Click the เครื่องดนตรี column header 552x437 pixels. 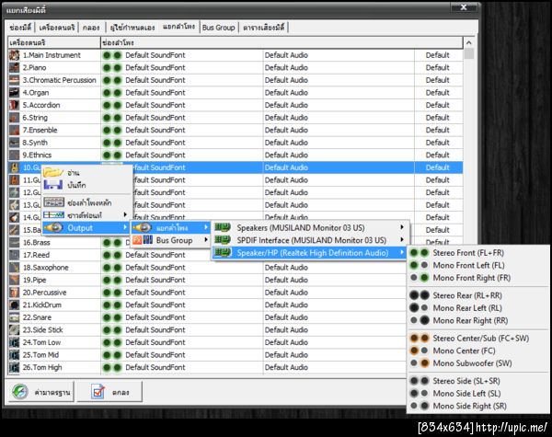pyautogui.click(x=54, y=42)
